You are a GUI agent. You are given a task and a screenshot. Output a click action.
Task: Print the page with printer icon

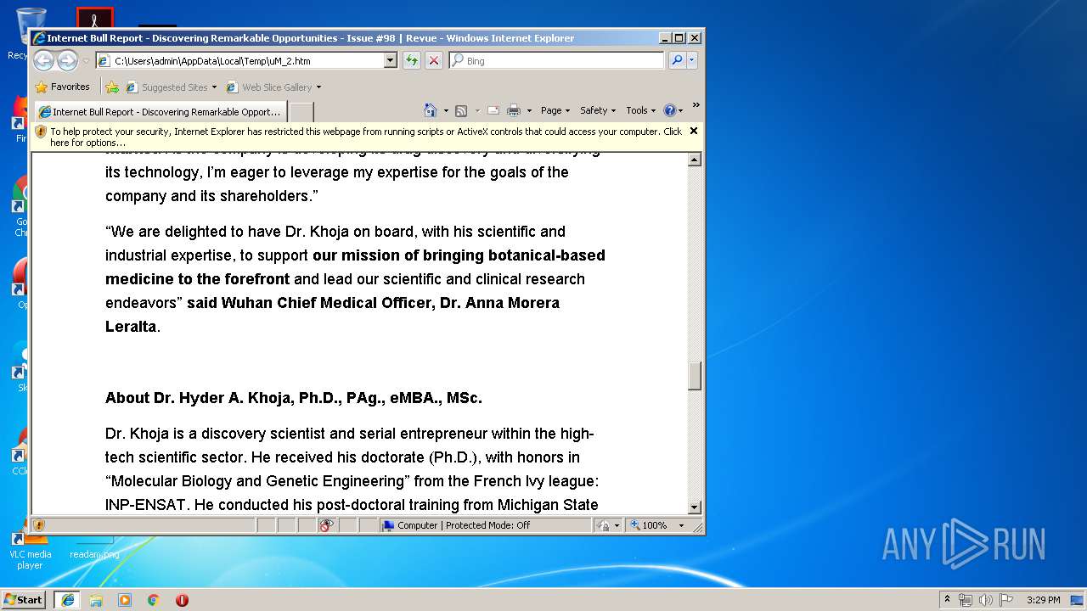click(x=514, y=110)
